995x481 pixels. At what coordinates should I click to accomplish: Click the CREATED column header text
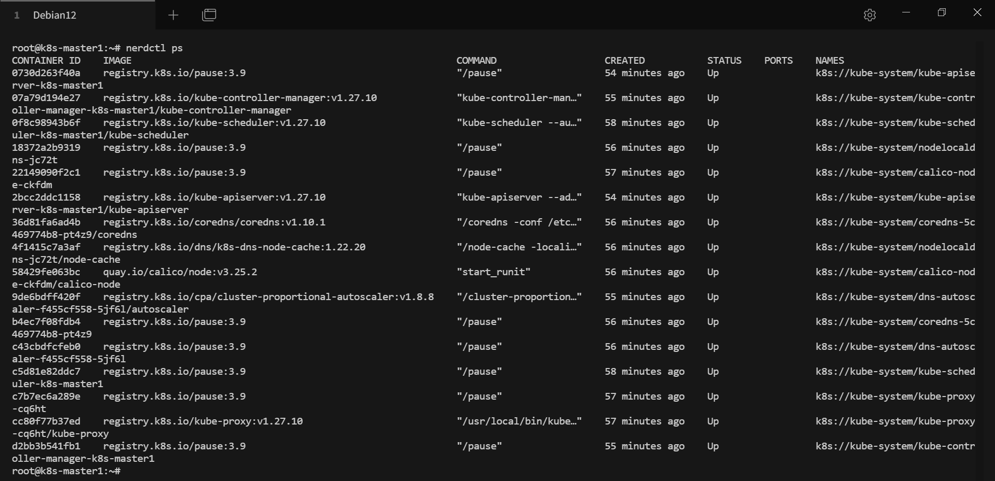coord(624,61)
